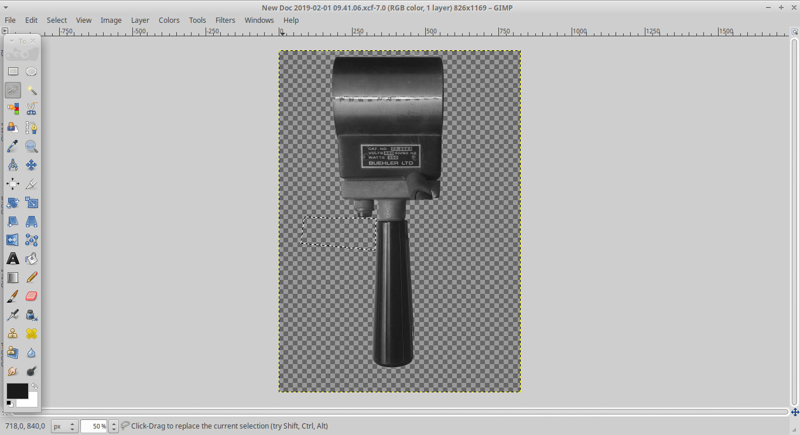This screenshot has width=800, height=435.
Task: Select the Color Picker eyedropper tool
Action: coord(13,146)
